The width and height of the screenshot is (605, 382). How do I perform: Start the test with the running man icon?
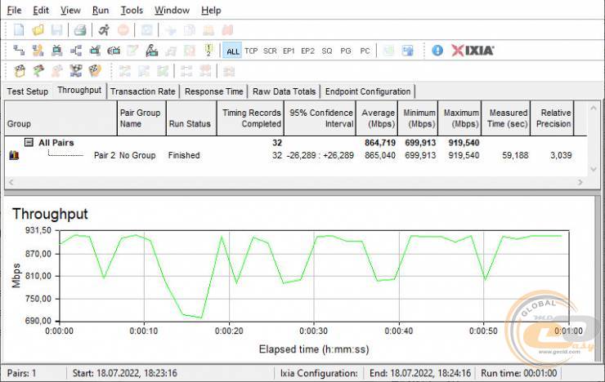(x=104, y=30)
